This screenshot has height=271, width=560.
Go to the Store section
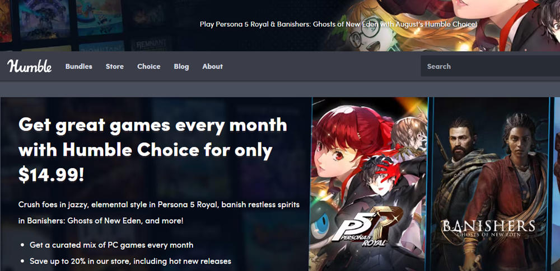115,66
